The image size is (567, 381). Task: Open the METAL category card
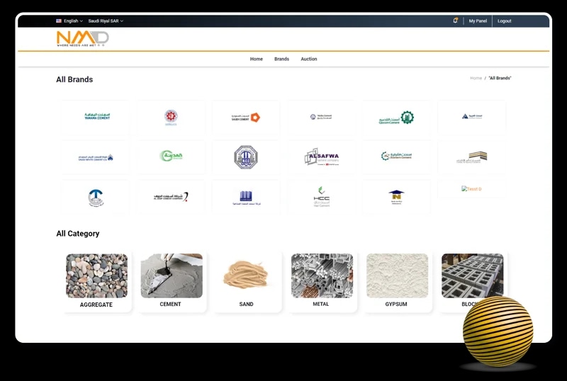(x=322, y=281)
